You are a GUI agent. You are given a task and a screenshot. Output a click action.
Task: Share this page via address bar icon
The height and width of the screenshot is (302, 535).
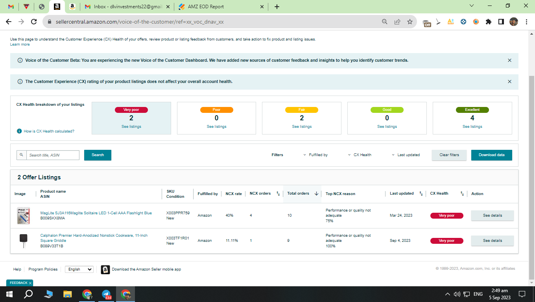click(397, 22)
